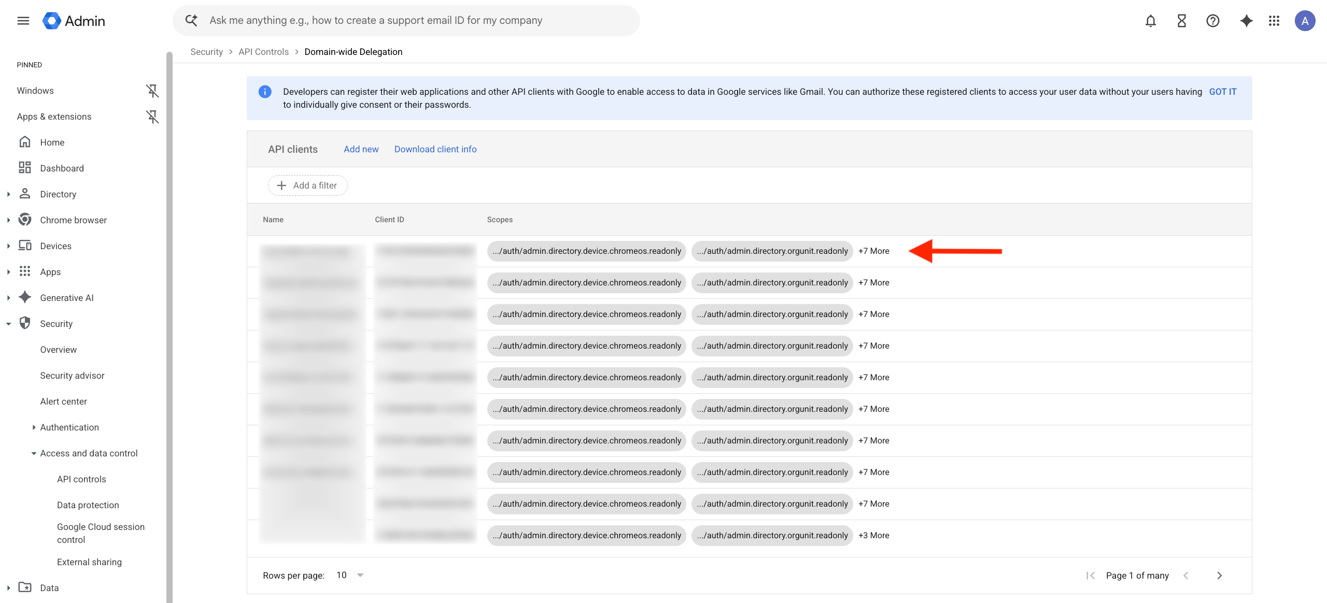The height and width of the screenshot is (603, 1327).
Task: Open the Gemini sparkle icon in header
Action: [x=1246, y=21]
